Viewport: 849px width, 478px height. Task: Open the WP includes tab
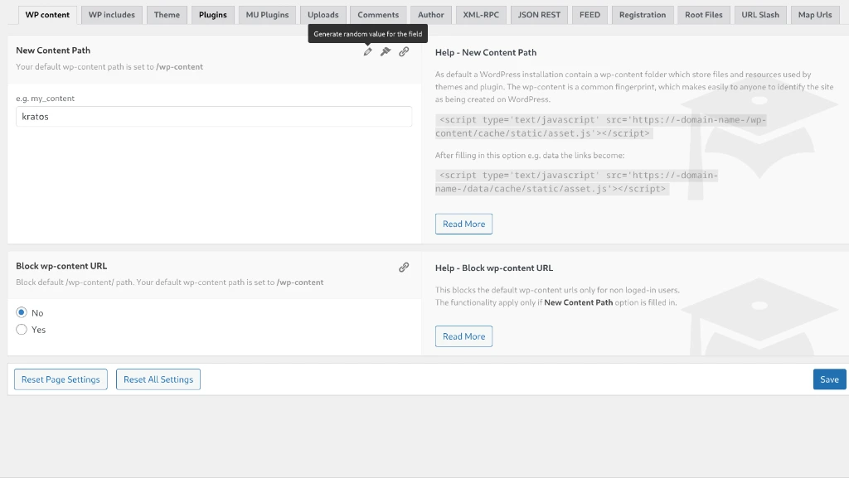point(112,15)
